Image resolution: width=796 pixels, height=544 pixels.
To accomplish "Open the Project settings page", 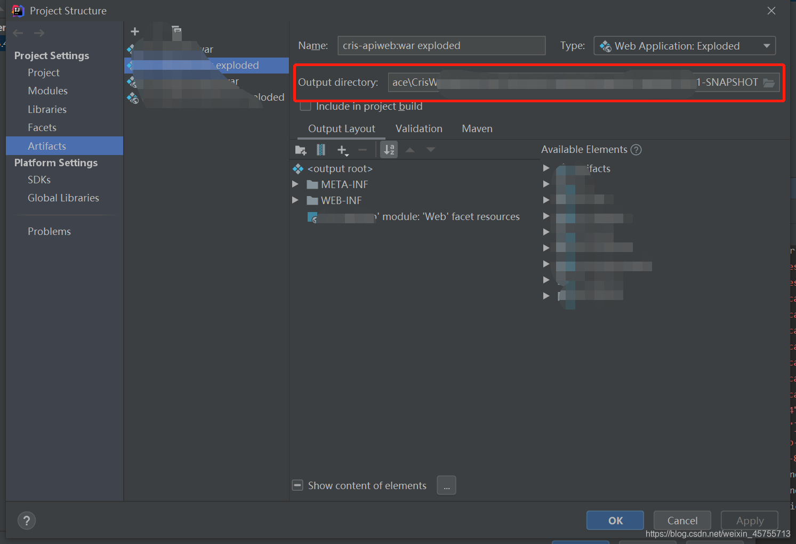I will (x=44, y=73).
